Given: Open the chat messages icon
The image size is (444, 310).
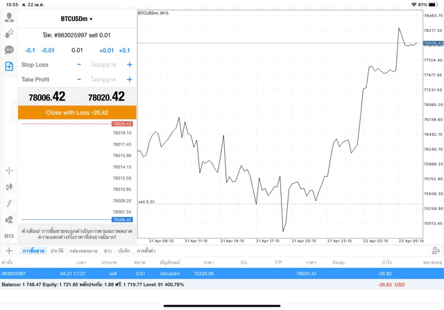Looking at the screenshot, I should (9, 50).
